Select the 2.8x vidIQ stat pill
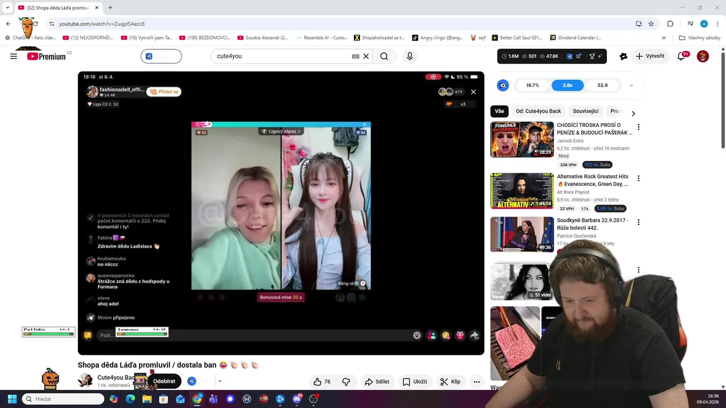The image size is (726, 408). [567, 85]
